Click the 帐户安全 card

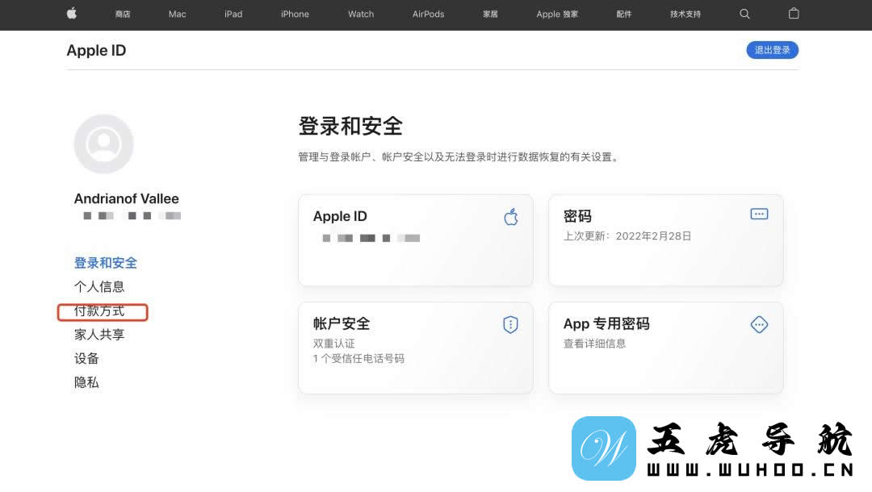tap(415, 348)
